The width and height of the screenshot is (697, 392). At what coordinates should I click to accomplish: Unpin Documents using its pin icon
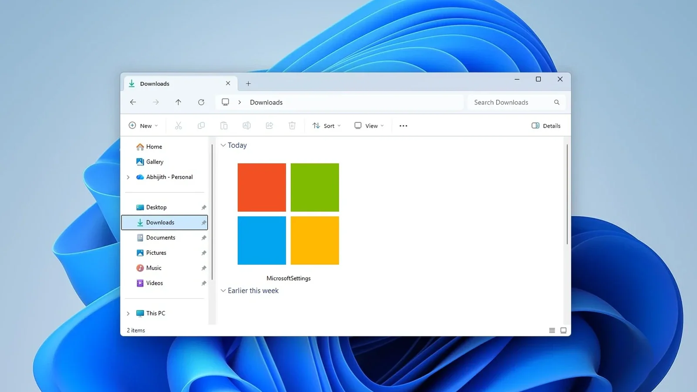click(203, 238)
